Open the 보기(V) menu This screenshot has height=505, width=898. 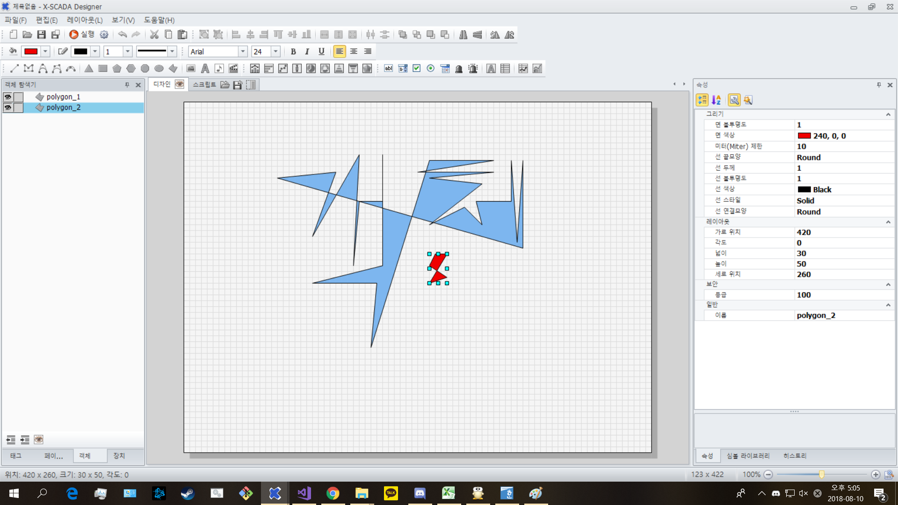click(123, 20)
